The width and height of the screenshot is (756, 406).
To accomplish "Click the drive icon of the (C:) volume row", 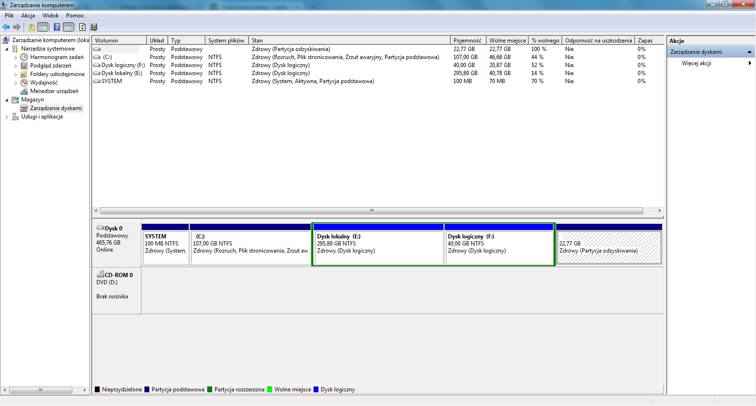I will [x=97, y=57].
